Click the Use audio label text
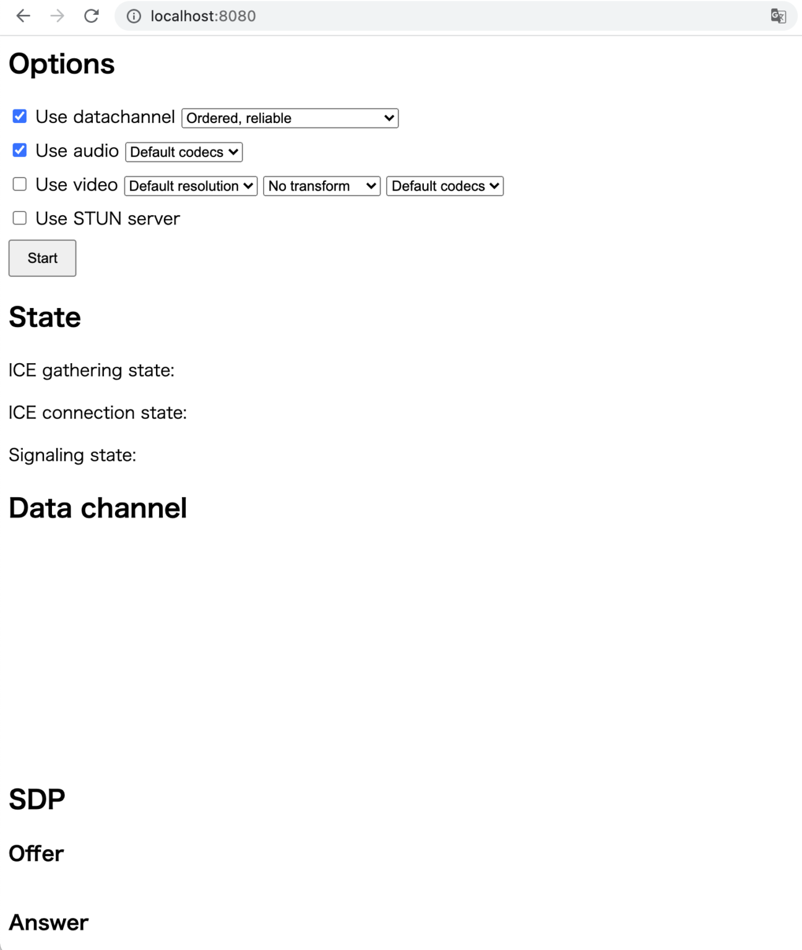The height and width of the screenshot is (950, 802). coord(77,151)
